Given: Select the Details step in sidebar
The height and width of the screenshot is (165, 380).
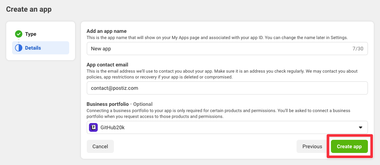Looking at the screenshot, I should 41,48.
